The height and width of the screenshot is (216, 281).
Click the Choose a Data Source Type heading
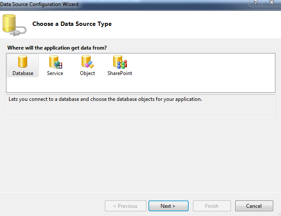click(x=72, y=24)
